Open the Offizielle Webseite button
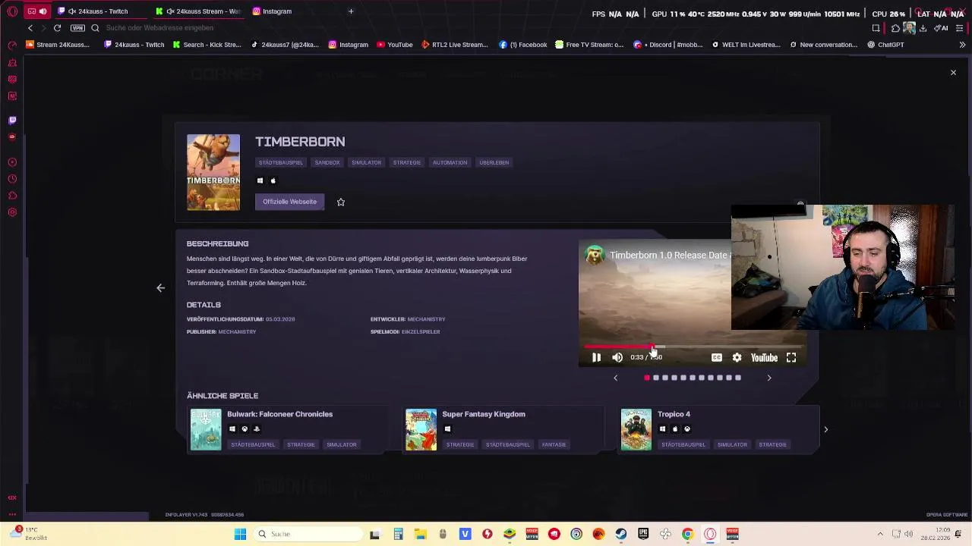The height and width of the screenshot is (546, 972). click(289, 202)
